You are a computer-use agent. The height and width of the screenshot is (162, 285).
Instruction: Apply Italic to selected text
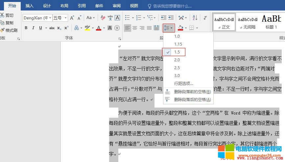[34, 28]
